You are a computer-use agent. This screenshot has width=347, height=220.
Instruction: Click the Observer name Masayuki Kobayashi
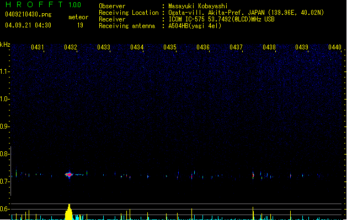point(198,6)
